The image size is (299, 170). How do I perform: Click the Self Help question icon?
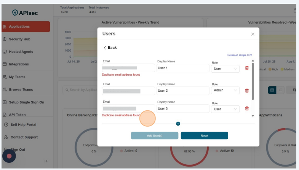(6, 125)
